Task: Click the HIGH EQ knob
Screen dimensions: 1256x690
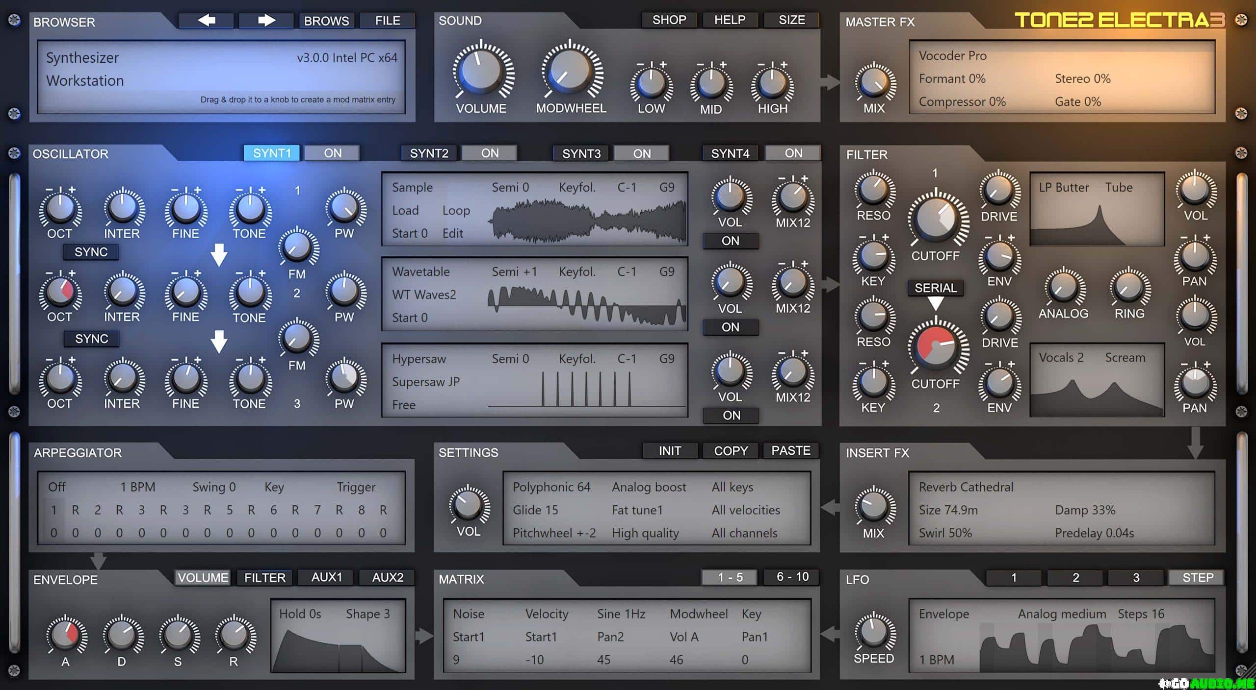Action: pos(772,83)
